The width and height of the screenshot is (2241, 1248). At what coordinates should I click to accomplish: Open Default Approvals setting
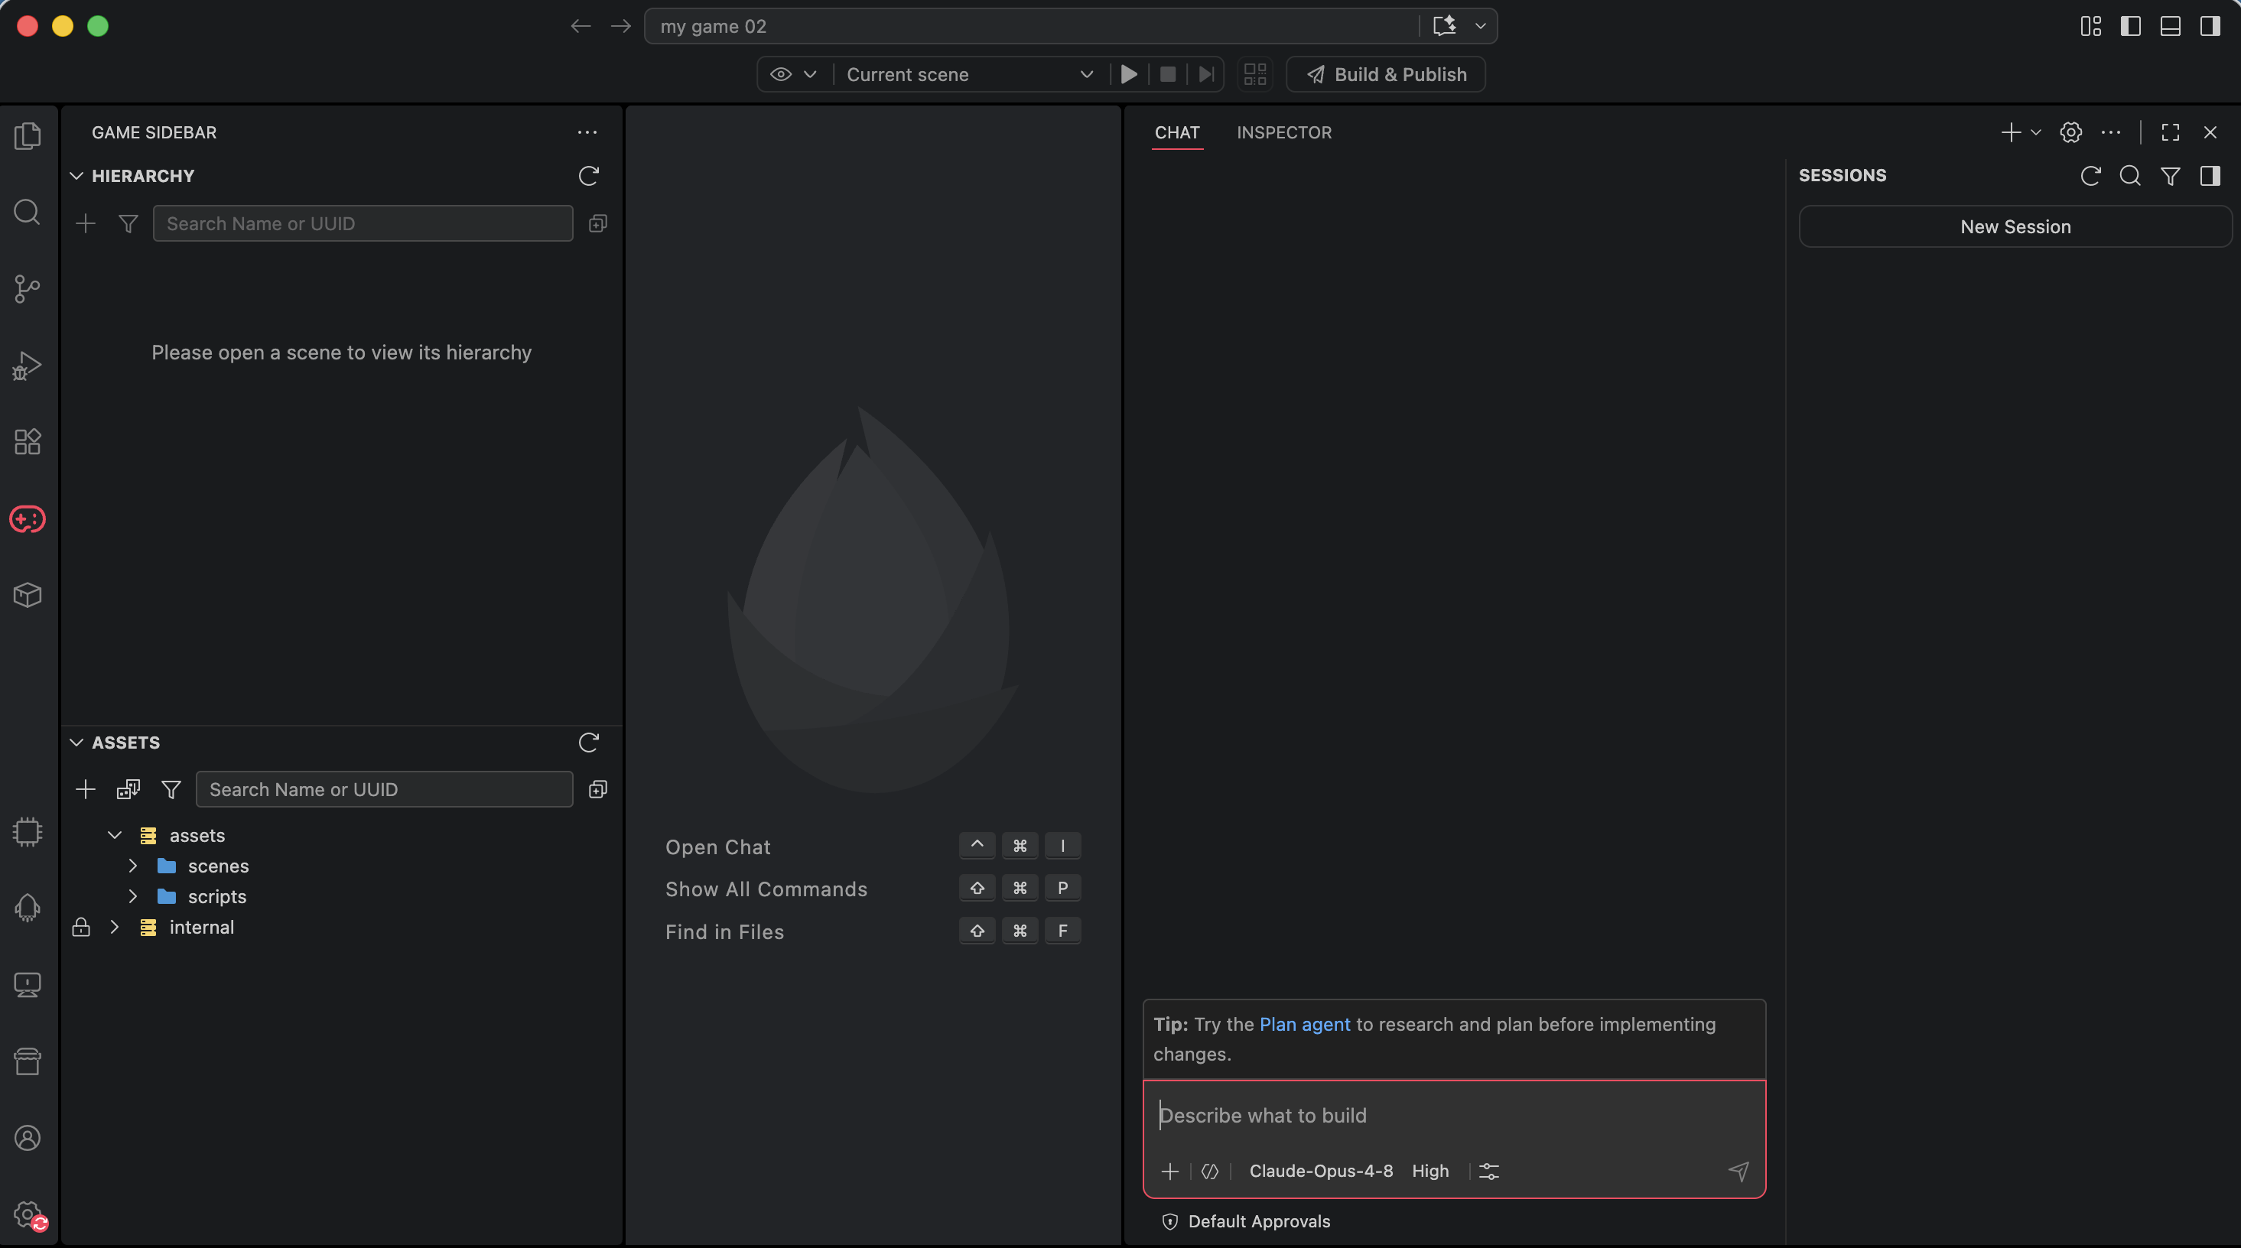tap(1246, 1221)
